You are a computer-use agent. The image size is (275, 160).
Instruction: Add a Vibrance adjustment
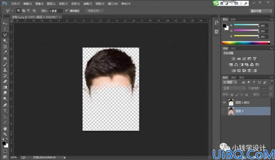point(255,59)
